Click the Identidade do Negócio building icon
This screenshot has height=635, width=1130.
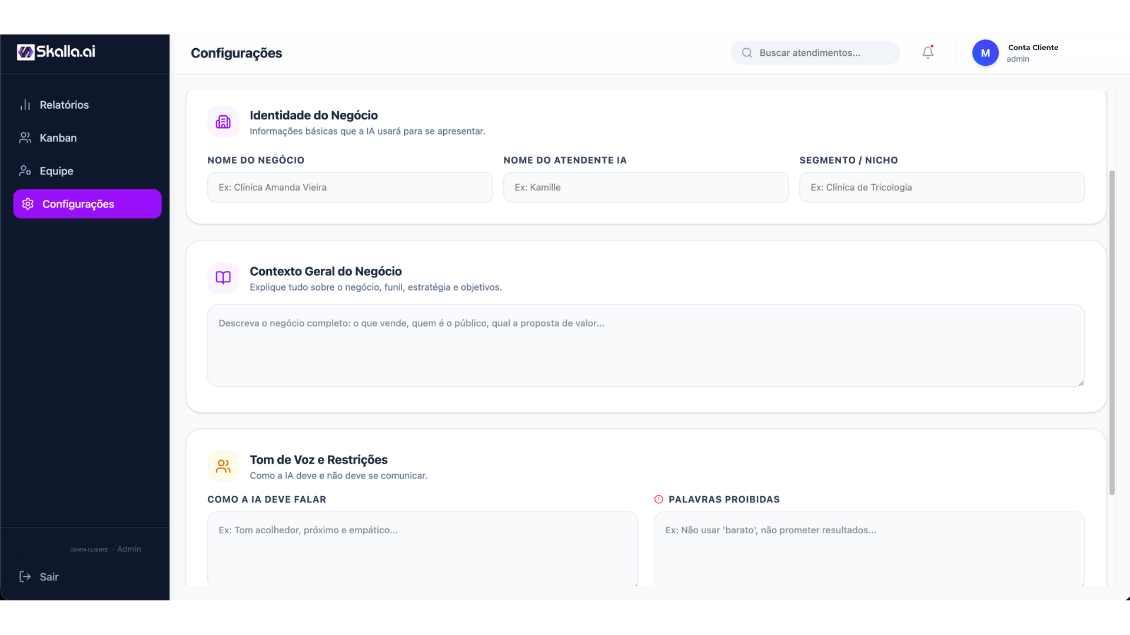tap(223, 122)
